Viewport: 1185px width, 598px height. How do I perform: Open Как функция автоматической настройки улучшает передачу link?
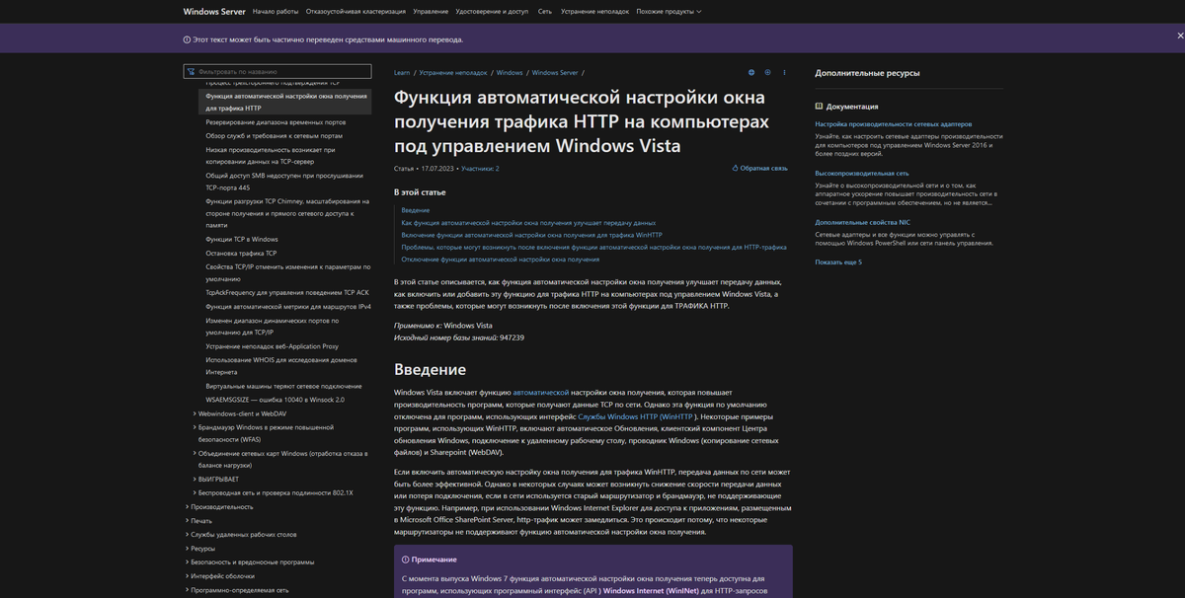[x=528, y=223]
